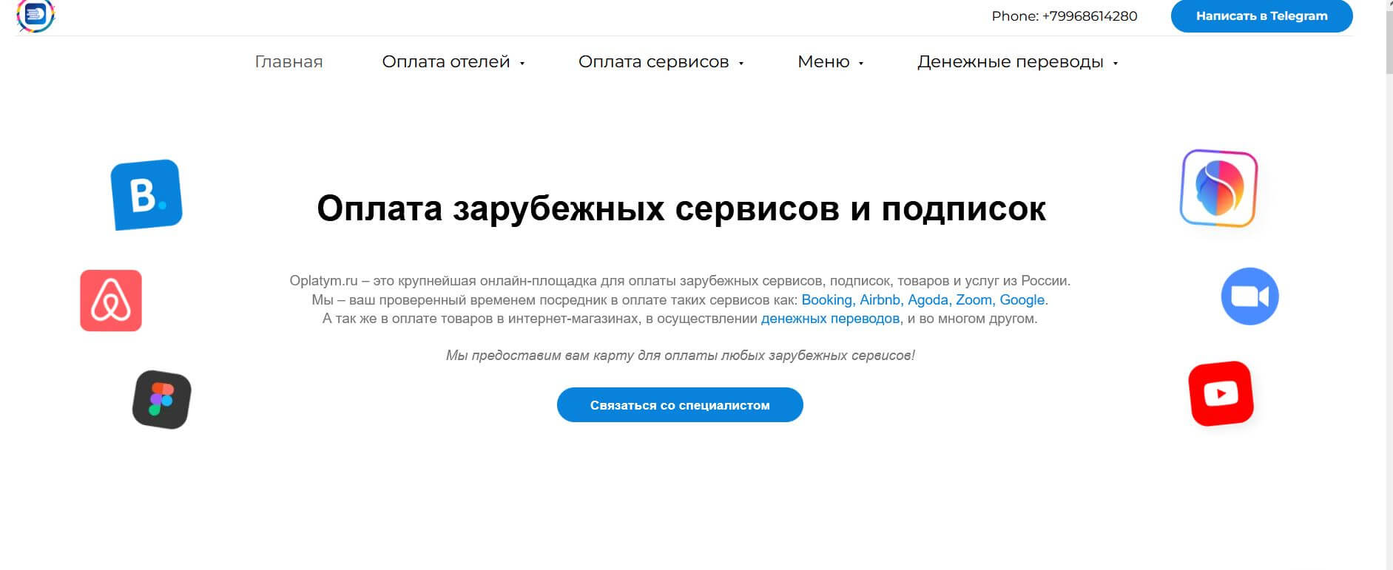The width and height of the screenshot is (1393, 570).
Task: Follow the Google link in the text
Action: point(1022,300)
